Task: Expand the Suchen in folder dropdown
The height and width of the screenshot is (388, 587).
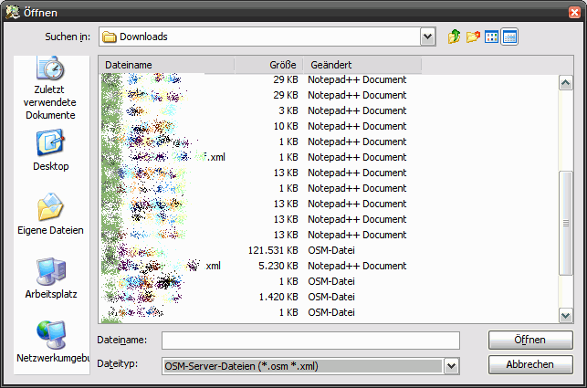Action: (x=427, y=37)
